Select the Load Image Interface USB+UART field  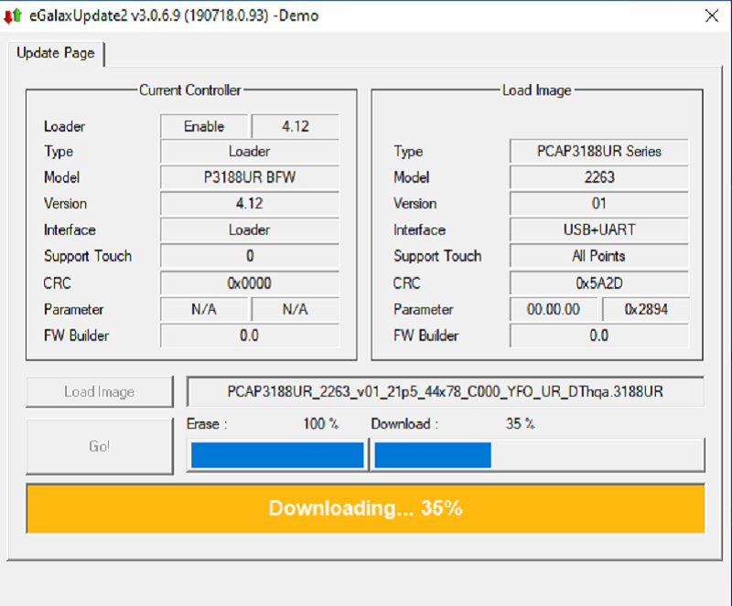[598, 230]
